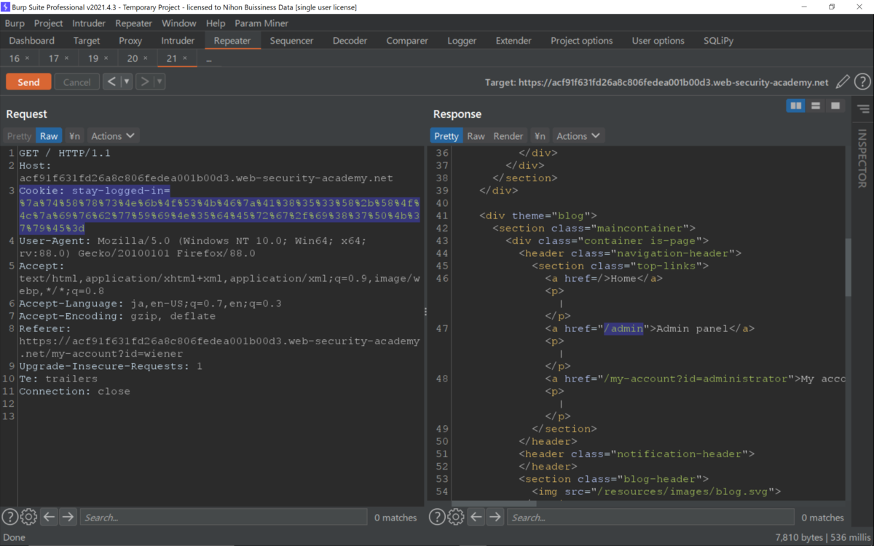Click the request/response pane divider handle

[426, 312]
